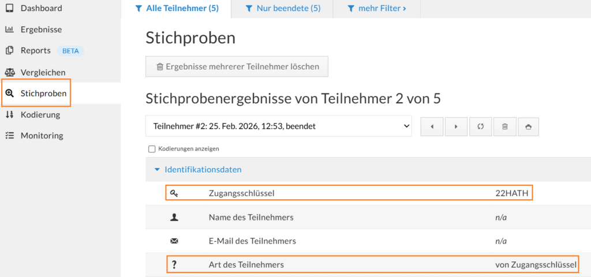
Task: Select the Nur beendete (5) filter tab
Action: [x=283, y=9]
